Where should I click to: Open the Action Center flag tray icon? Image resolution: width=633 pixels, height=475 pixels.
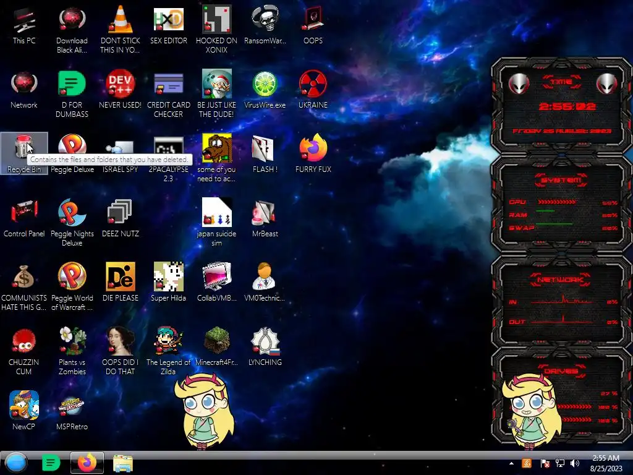(x=545, y=463)
